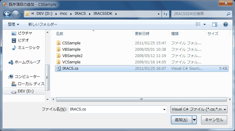The image size is (235, 131).
Task: Expand the chevron after IRACS breadcrumb
Action: tap(90, 14)
